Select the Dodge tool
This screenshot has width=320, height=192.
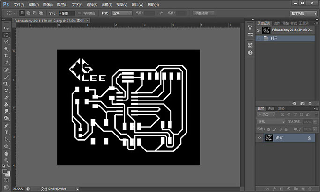pos(7,118)
